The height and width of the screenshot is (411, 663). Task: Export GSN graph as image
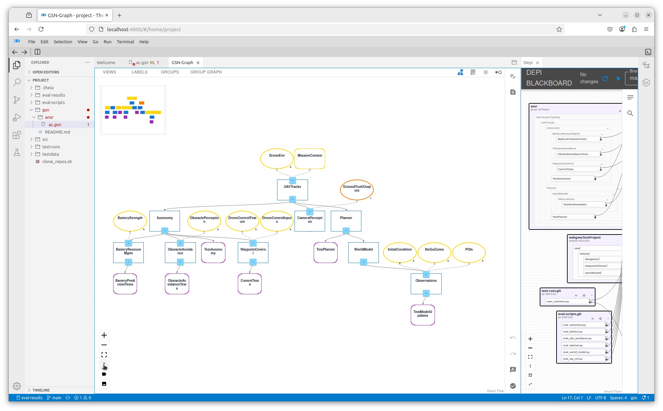[x=104, y=384]
